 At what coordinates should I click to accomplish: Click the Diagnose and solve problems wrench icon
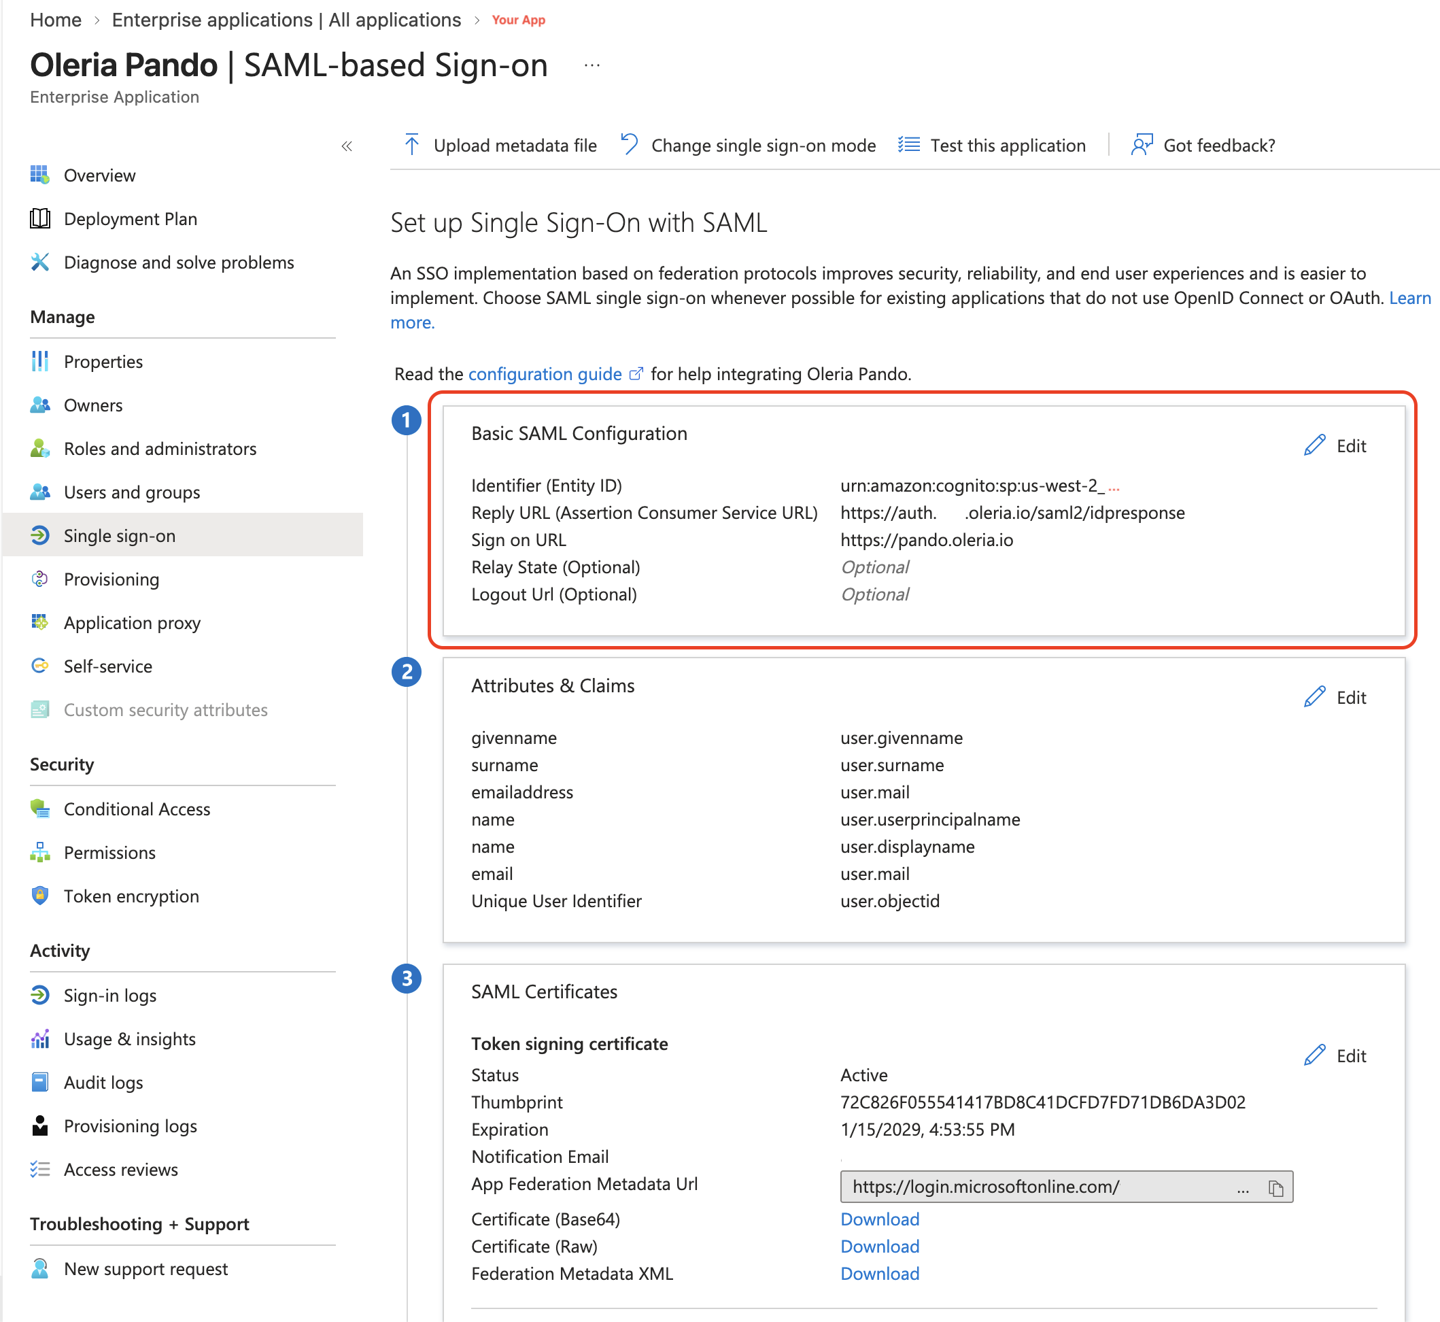tap(40, 262)
